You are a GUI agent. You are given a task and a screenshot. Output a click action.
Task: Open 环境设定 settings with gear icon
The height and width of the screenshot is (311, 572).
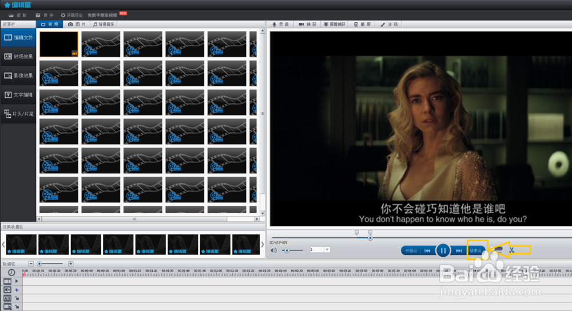71,15
